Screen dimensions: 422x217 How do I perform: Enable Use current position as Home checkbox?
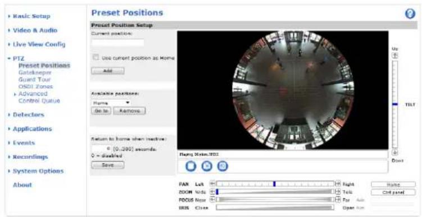[96, 57]
